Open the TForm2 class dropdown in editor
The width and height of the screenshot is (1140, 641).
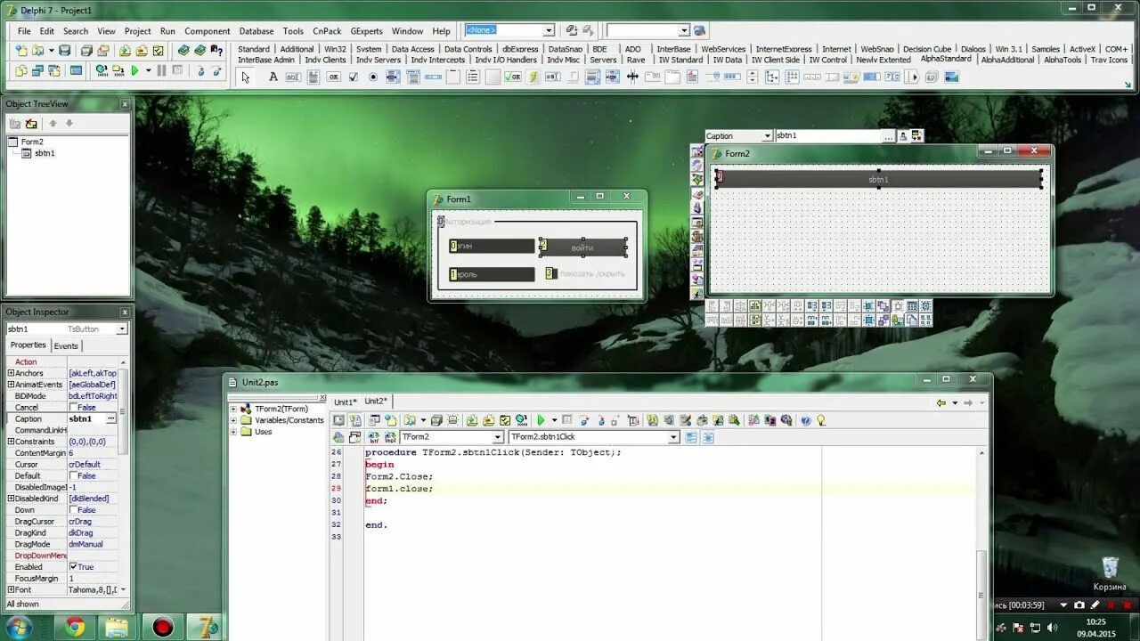pos(498,437)
